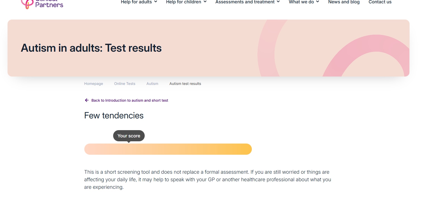Select the Autism test results breadcrumb

[x=185, y=84]
